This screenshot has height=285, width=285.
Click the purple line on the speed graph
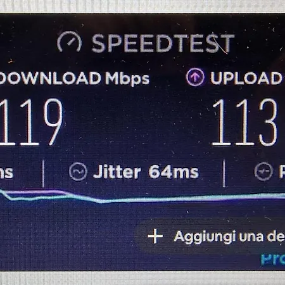coord(34,192)
